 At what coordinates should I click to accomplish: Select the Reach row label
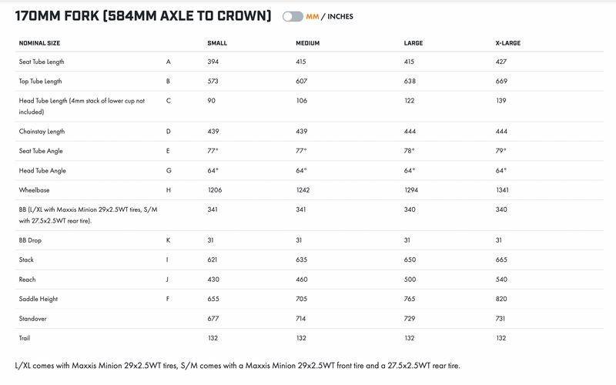[28, 280]
